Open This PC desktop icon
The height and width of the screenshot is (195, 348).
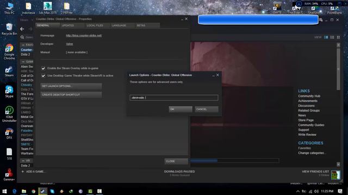click(9, 8)
